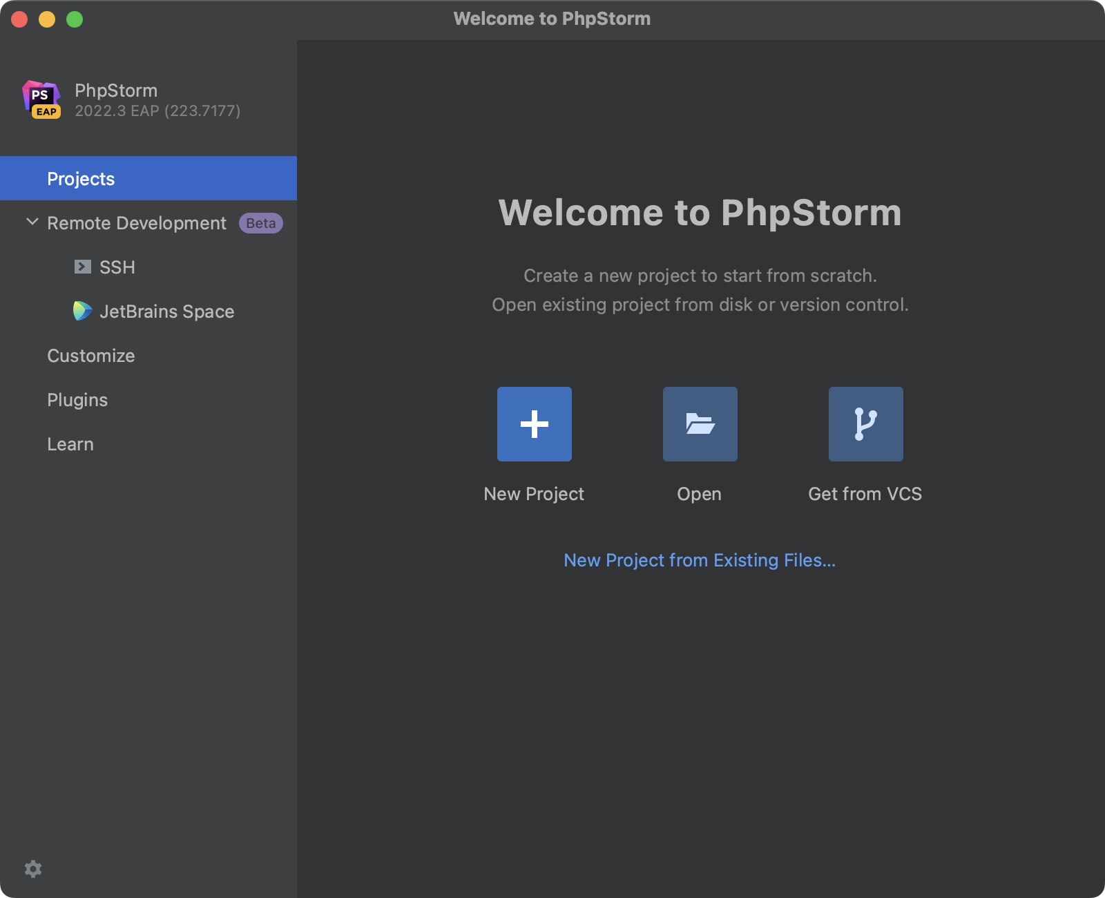Click the New Project plus icon

(x=534, y=423)
